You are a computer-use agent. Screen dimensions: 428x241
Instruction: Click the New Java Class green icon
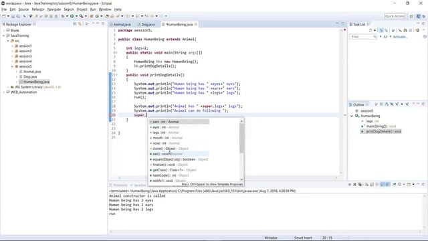coord(97,16)
